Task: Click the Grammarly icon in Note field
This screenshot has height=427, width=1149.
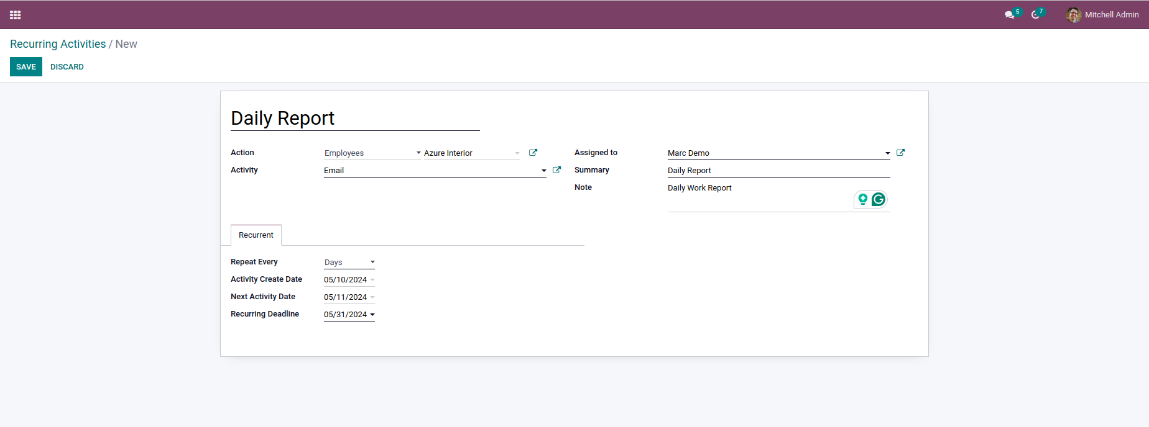Action: pyautogui.click(x=879, y=199)
